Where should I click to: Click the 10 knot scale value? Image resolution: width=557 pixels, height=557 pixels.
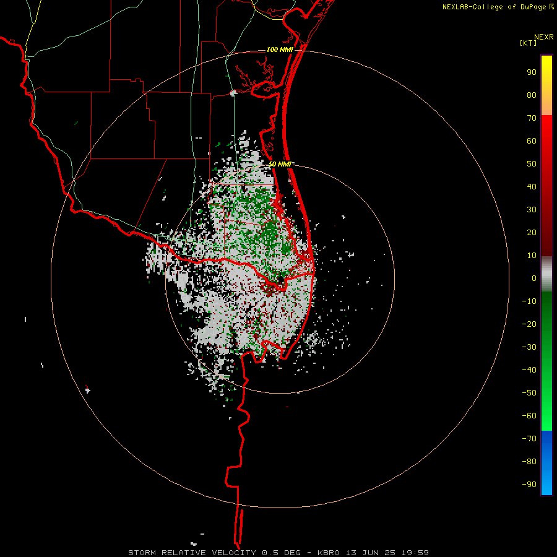point(532,256)
